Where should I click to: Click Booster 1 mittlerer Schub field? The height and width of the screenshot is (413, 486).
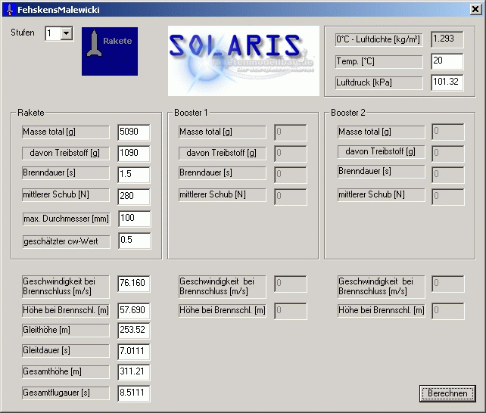click(x=291, y=197)
